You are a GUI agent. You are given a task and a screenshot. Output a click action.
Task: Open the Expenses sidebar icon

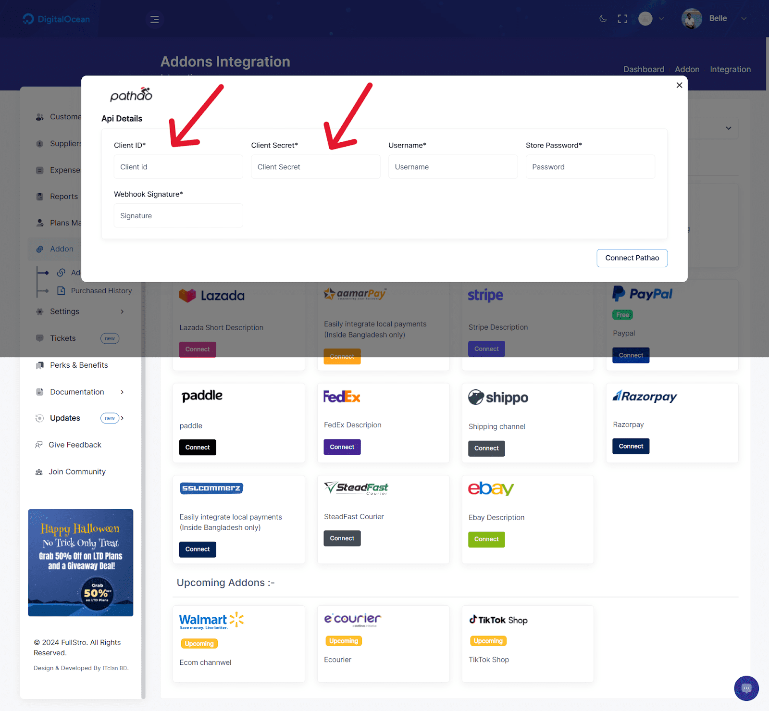click(x=40, y=170)
